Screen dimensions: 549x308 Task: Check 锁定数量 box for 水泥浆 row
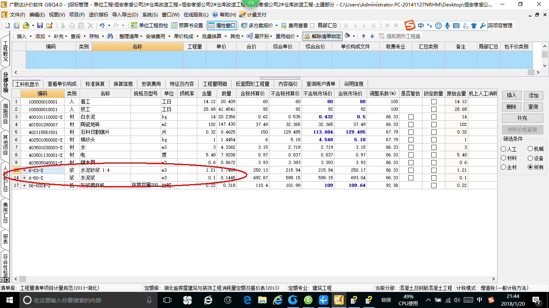point(434,178)
